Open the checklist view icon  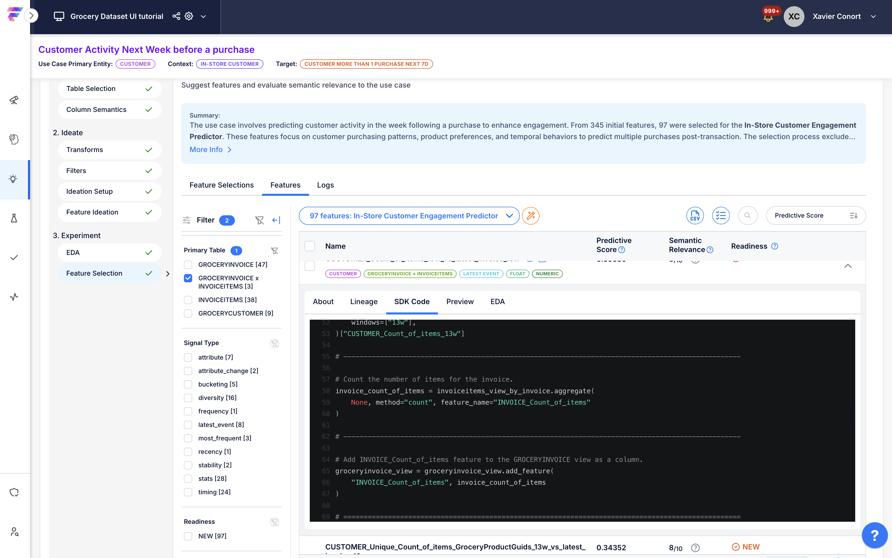coord(721,216)
